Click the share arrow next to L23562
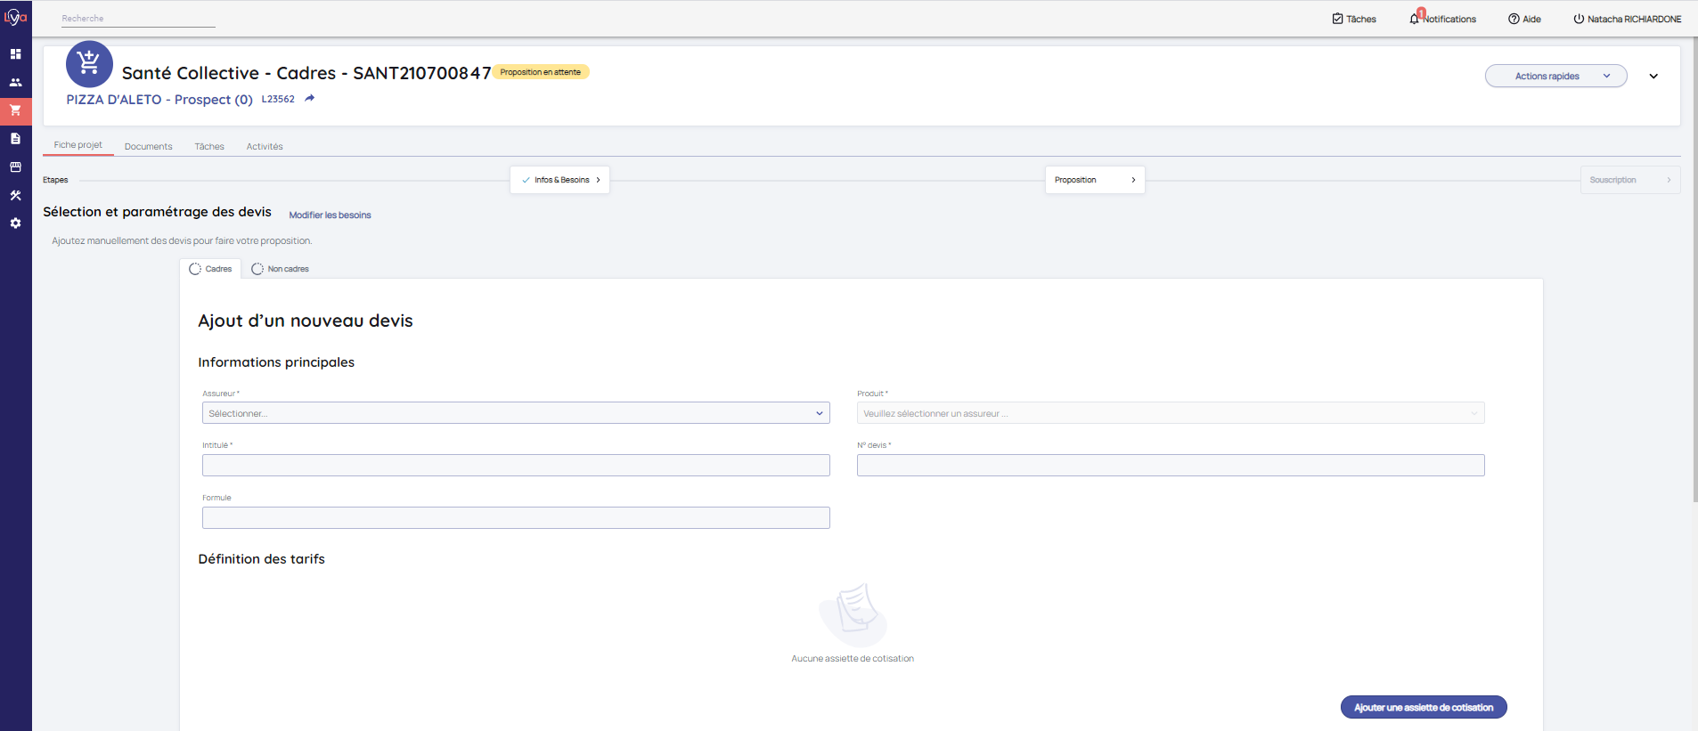The width and height of the screenshot is (1698, 731). click(310, 99)
